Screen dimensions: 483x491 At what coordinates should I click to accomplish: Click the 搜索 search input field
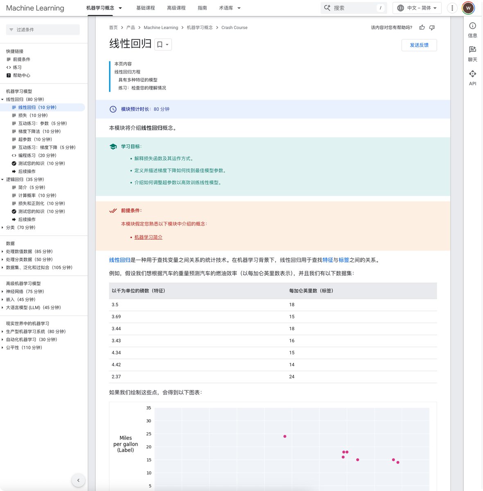(x=353, y=8)
